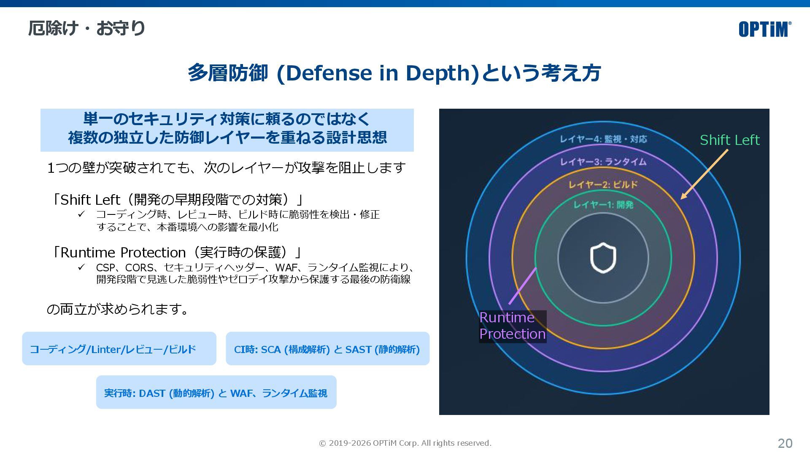This screenshot has width=810, height=455.
Task: Select the レイヤー1: 開発 label
Action: pyautogui.click(x=603, y=205)
